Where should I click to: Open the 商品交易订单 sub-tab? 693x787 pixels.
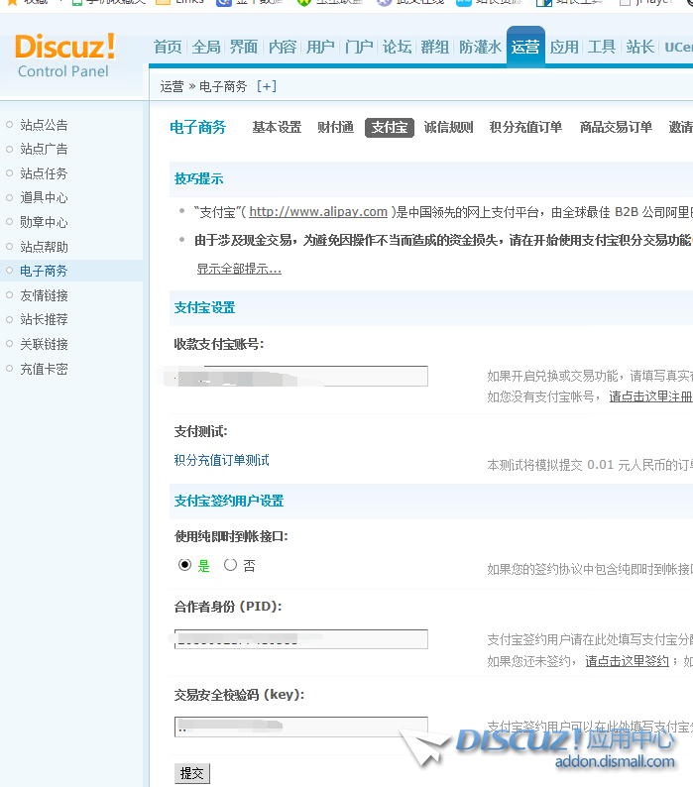(616, 128)
